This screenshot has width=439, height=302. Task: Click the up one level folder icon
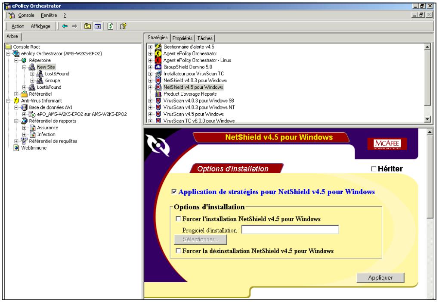click(88, 26)
